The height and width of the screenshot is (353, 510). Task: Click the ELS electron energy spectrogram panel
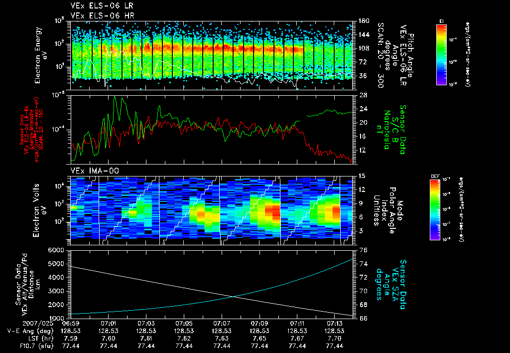point(212,55)
